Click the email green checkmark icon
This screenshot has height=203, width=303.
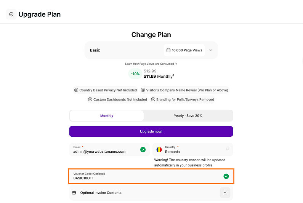click(143, 150)
